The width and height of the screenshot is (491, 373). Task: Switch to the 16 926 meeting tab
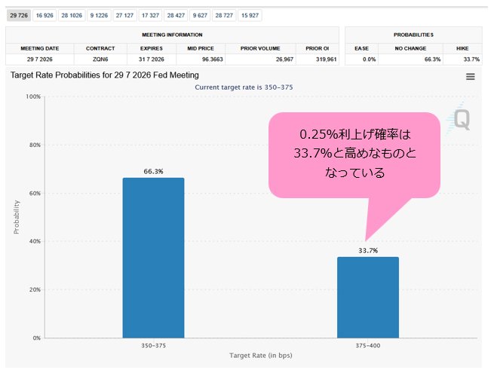tap(44, 15)
